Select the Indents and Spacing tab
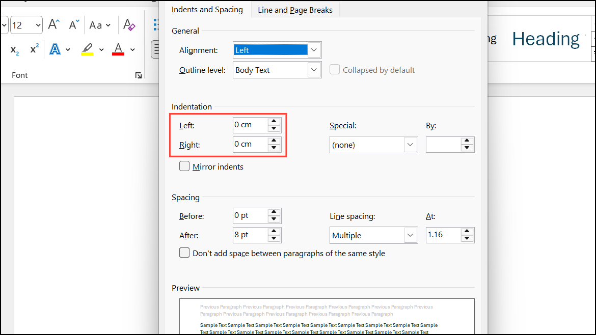 (207, 10)
